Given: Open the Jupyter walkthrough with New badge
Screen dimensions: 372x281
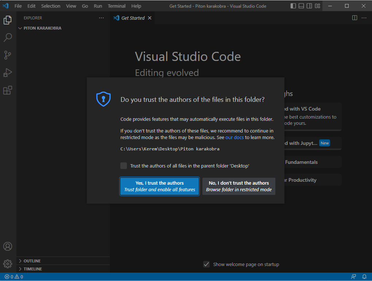Looking at the screenshot, I should point(313,143).
